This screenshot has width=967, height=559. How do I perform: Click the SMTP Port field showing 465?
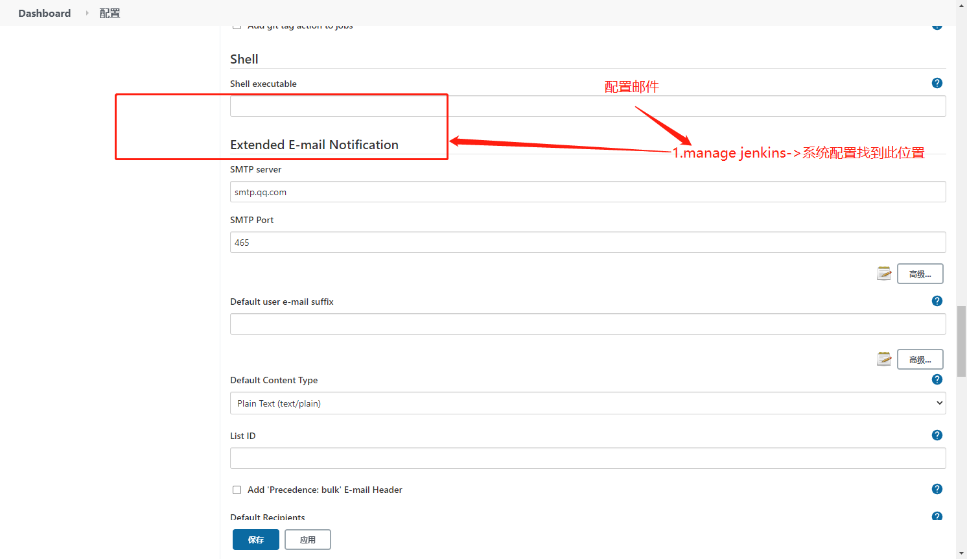(x=588, y=243)
